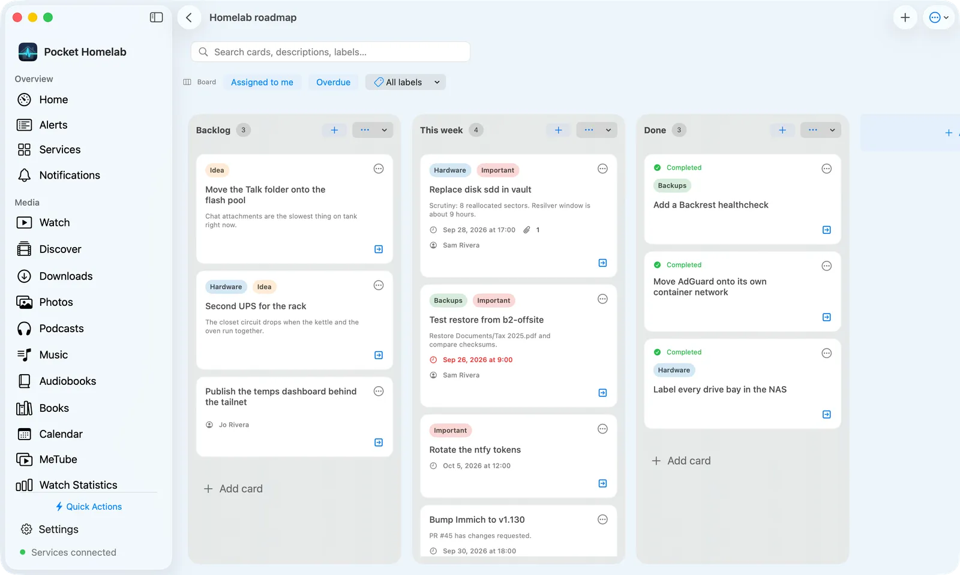Toggle the sidebar visibility icon
Image resolution: width=960 pixels, height=575 pixels.
pos(156,17)
